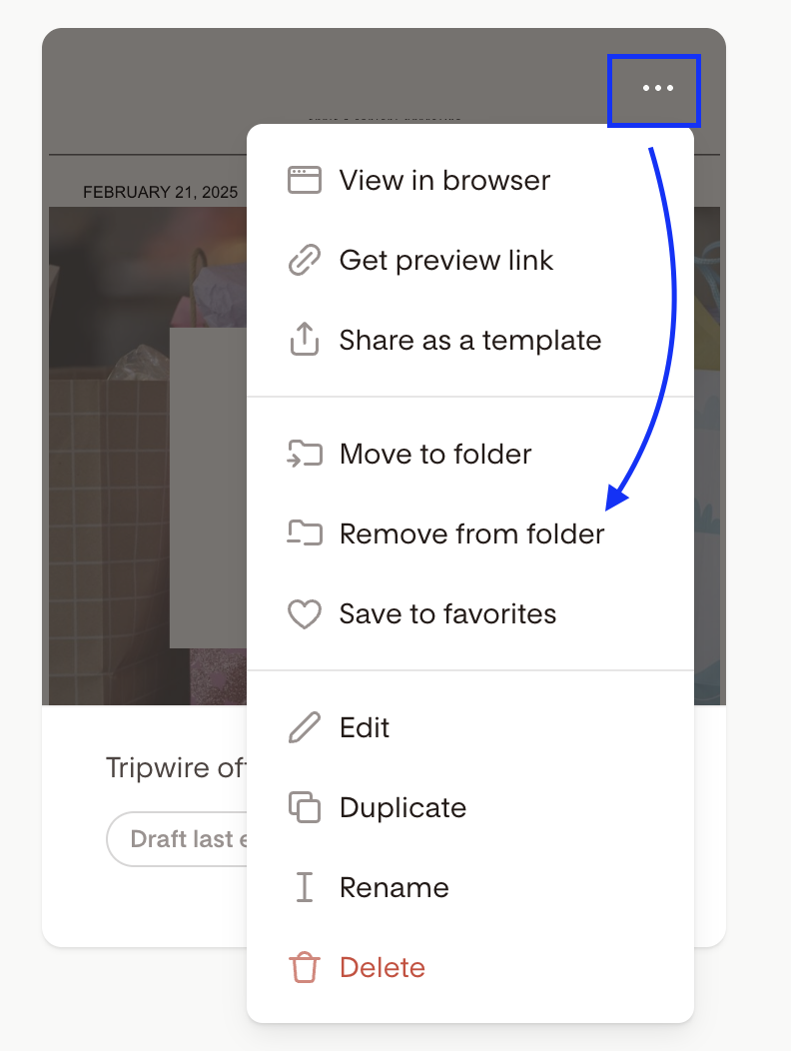Choose Save to favorites
This screenshot has width=791, height=1051.
pyautogui.click(x=447, y=613)
